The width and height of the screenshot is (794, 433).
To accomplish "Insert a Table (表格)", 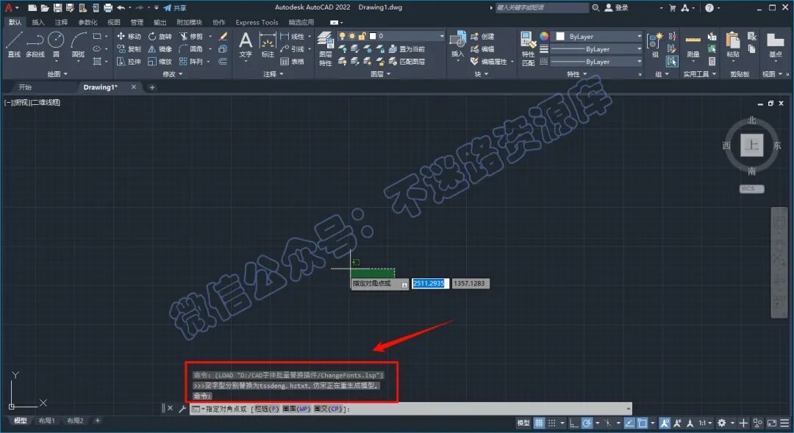I will pos(292,62).
